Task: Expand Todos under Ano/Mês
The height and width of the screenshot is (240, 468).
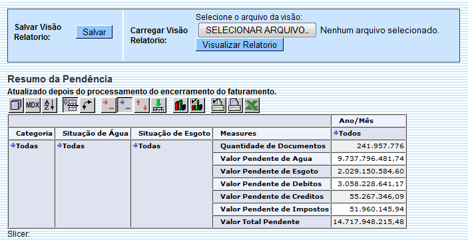Action: tap(336, 133)
